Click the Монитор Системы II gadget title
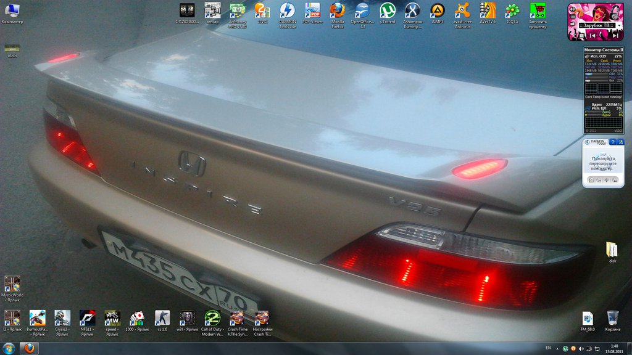The width and height of the screenshot is (632, 355). point(604,50)
